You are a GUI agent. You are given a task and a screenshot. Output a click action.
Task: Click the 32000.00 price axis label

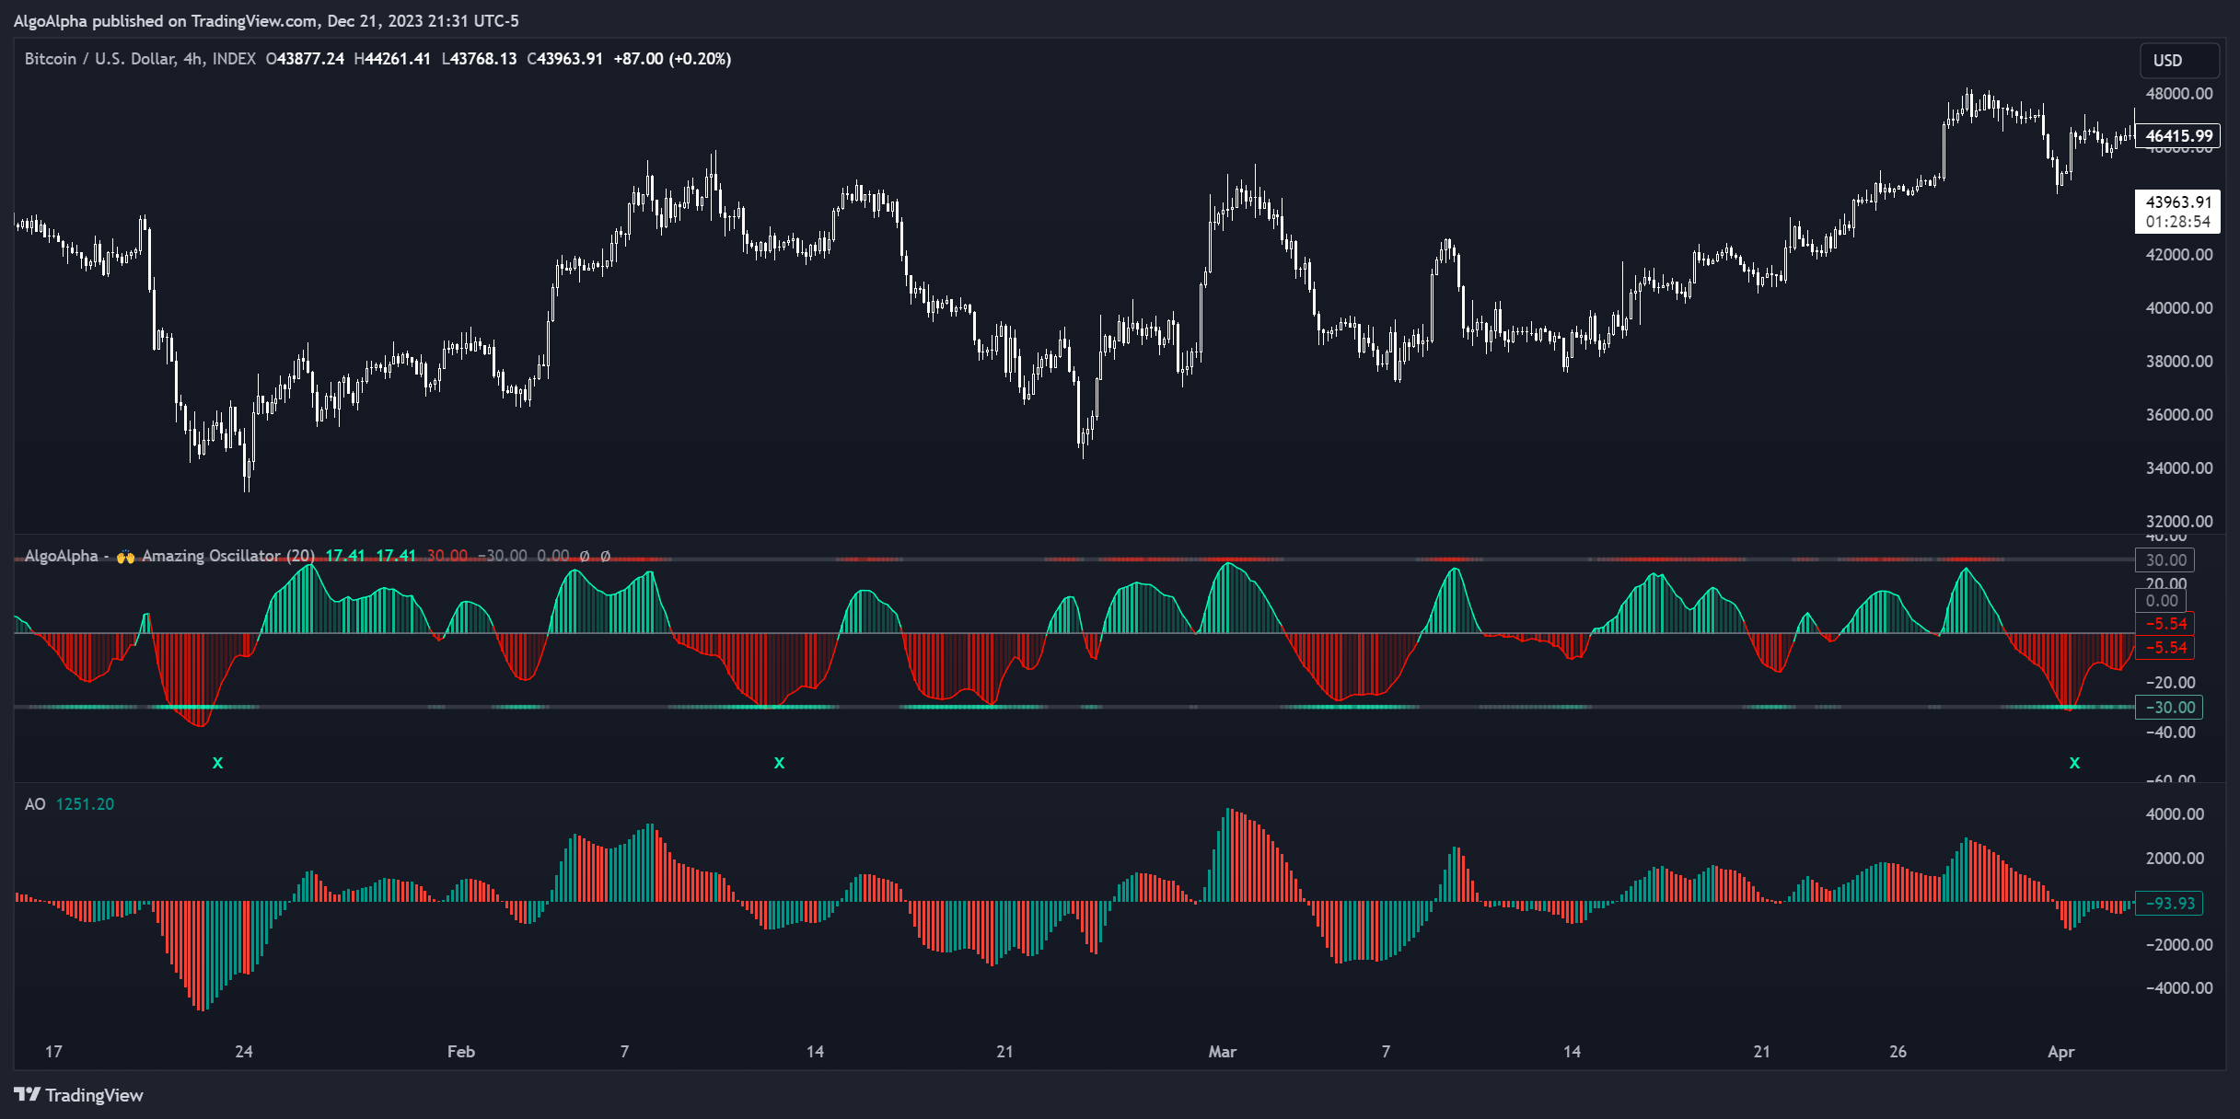2178,522
